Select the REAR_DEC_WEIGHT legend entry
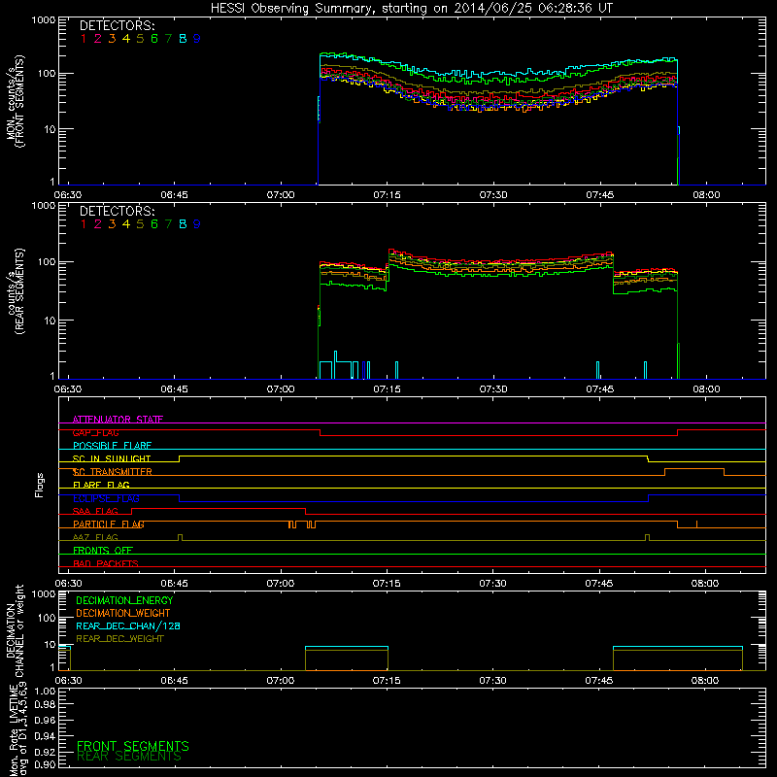 119,639
